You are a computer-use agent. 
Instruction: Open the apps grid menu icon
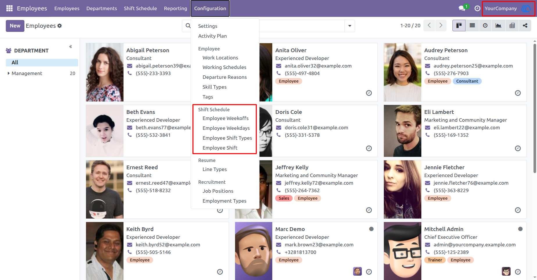click(x=9, y=8)
